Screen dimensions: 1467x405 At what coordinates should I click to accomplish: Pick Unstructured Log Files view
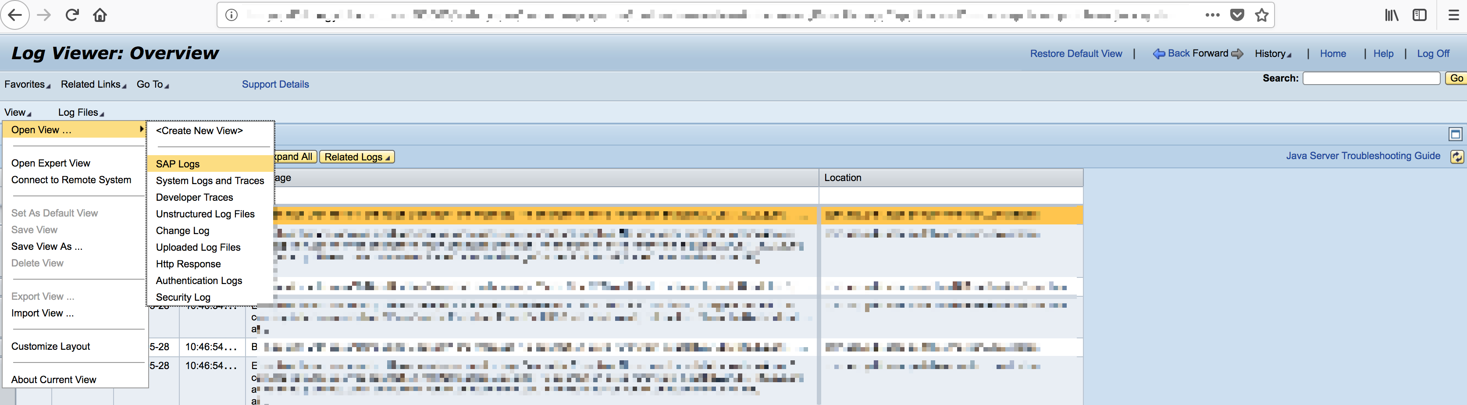(210, 213)
